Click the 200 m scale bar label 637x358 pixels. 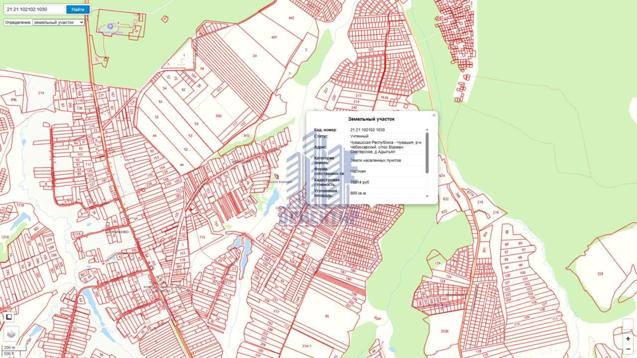[9, 348]
